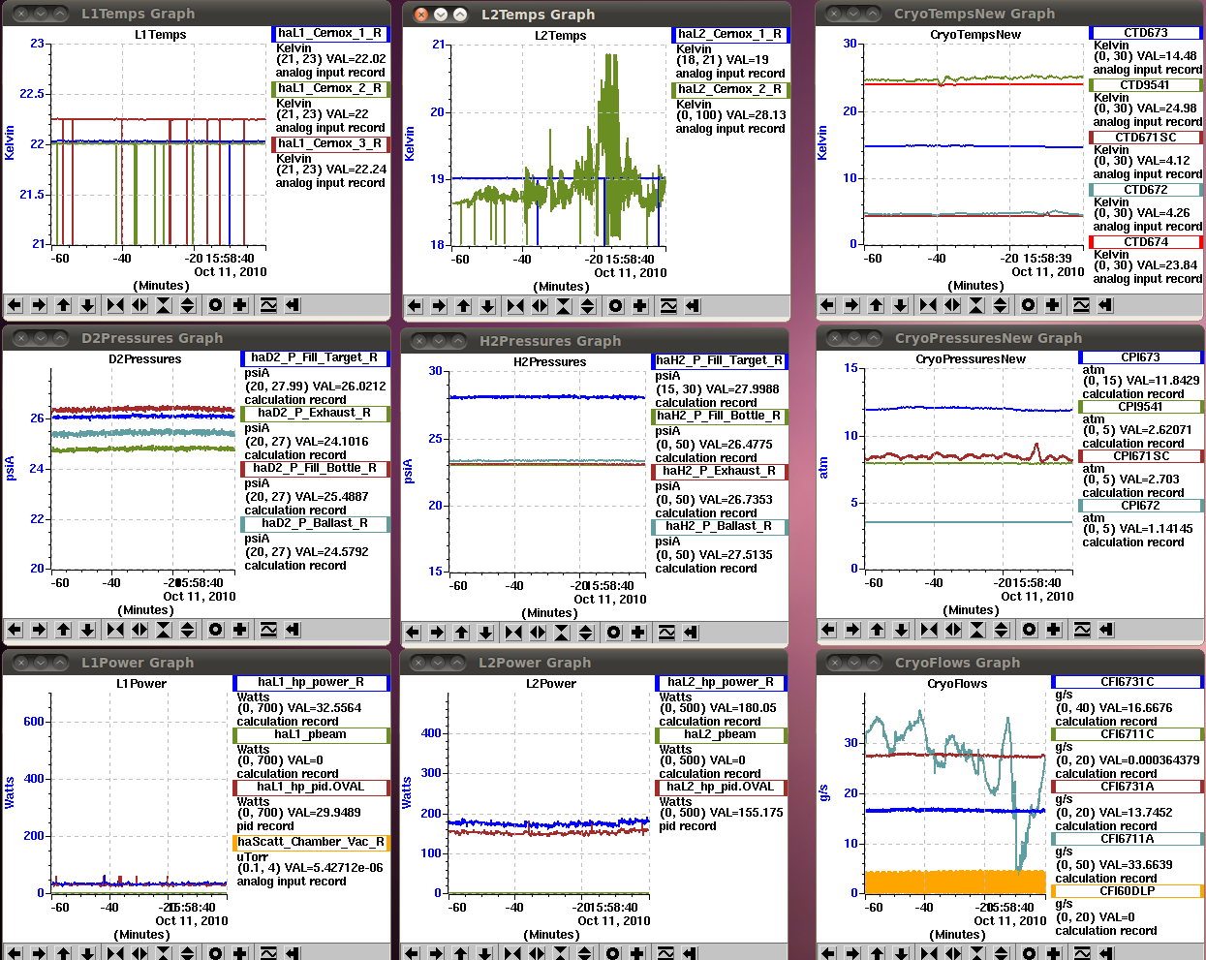Viewport: 1206px width, 960px height.
Task: Arrow-to-bar icon in L1Temps toolbar
Action: coord(293,305)
